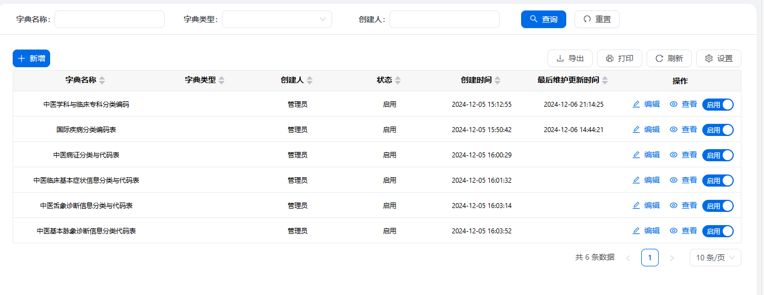Focus the 创建人 input field
This screenshot has height=295, width=764.
click(445, 19)
